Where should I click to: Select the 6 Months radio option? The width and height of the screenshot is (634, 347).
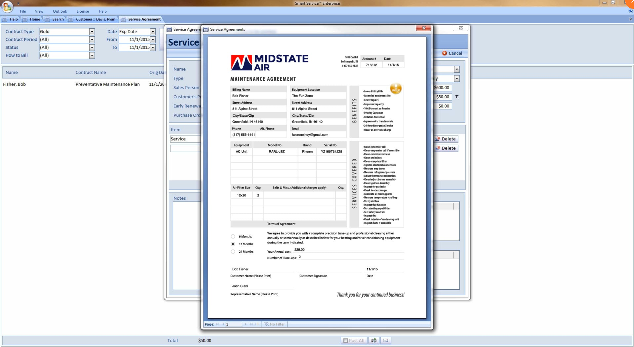tap(233, 236)
